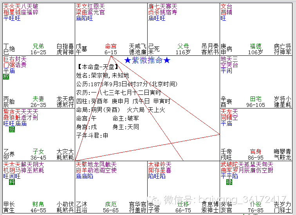Click the 116岁 age label
Image resolution: width=296 pixels, height=215 pixels.
pos(183,52)
